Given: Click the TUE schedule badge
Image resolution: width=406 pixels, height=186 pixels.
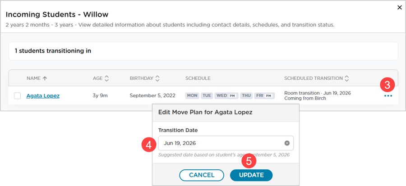Looking at the screenshot, I should [207, 95].
